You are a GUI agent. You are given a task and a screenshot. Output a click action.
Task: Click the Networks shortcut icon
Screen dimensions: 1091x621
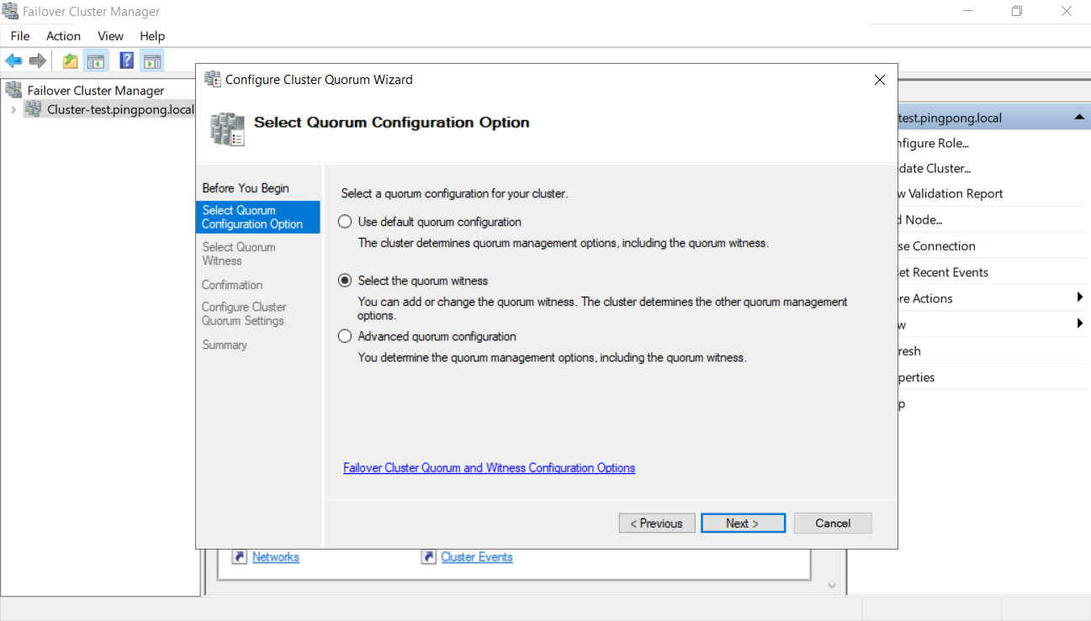tap(241, 557)
